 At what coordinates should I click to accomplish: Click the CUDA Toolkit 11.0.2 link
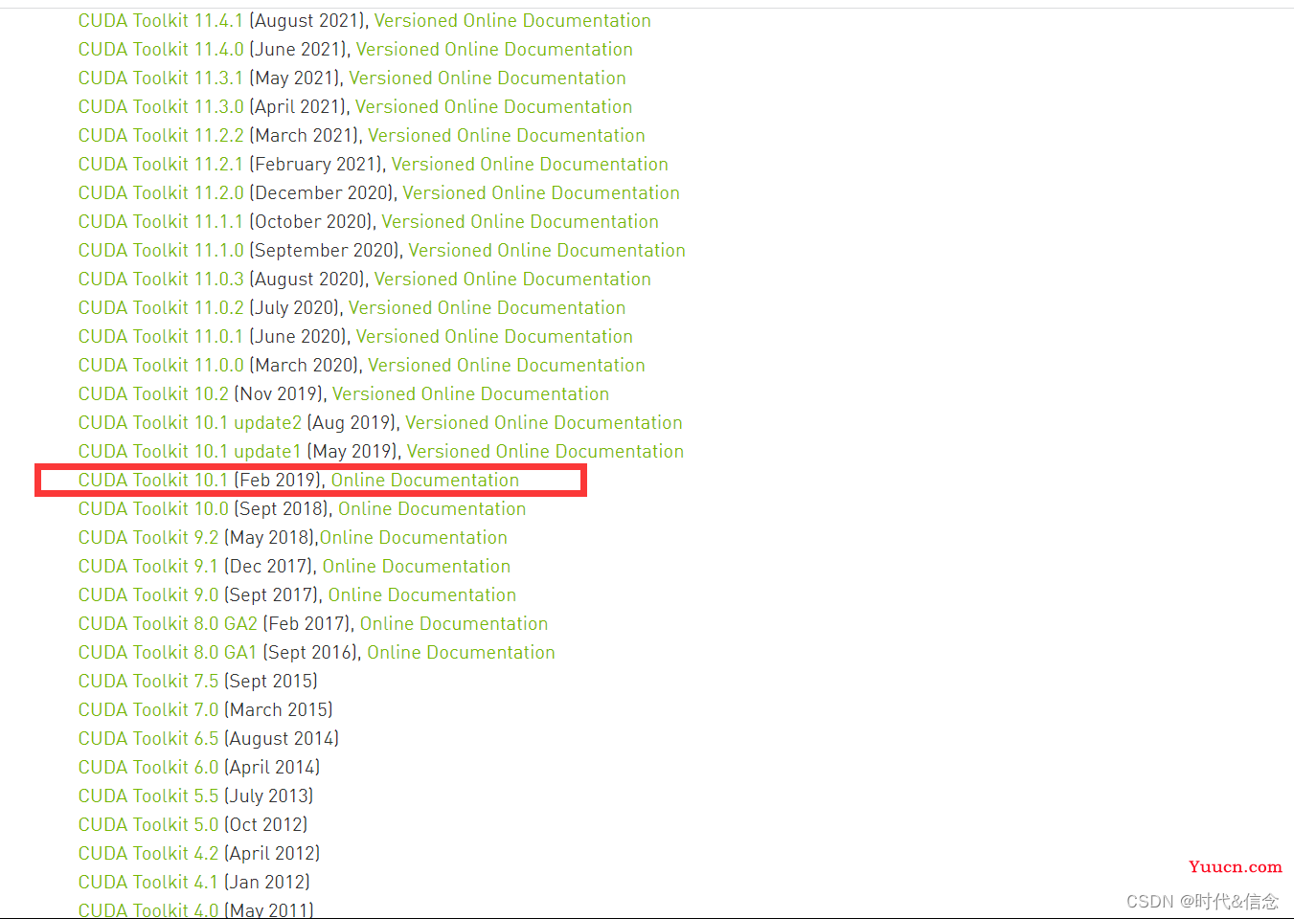click(161, 307)
